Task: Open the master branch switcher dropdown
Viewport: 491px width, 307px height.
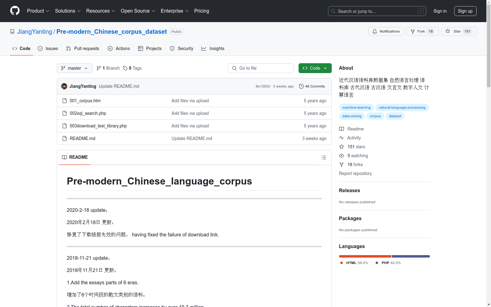Action: click(x=75, y=68)
